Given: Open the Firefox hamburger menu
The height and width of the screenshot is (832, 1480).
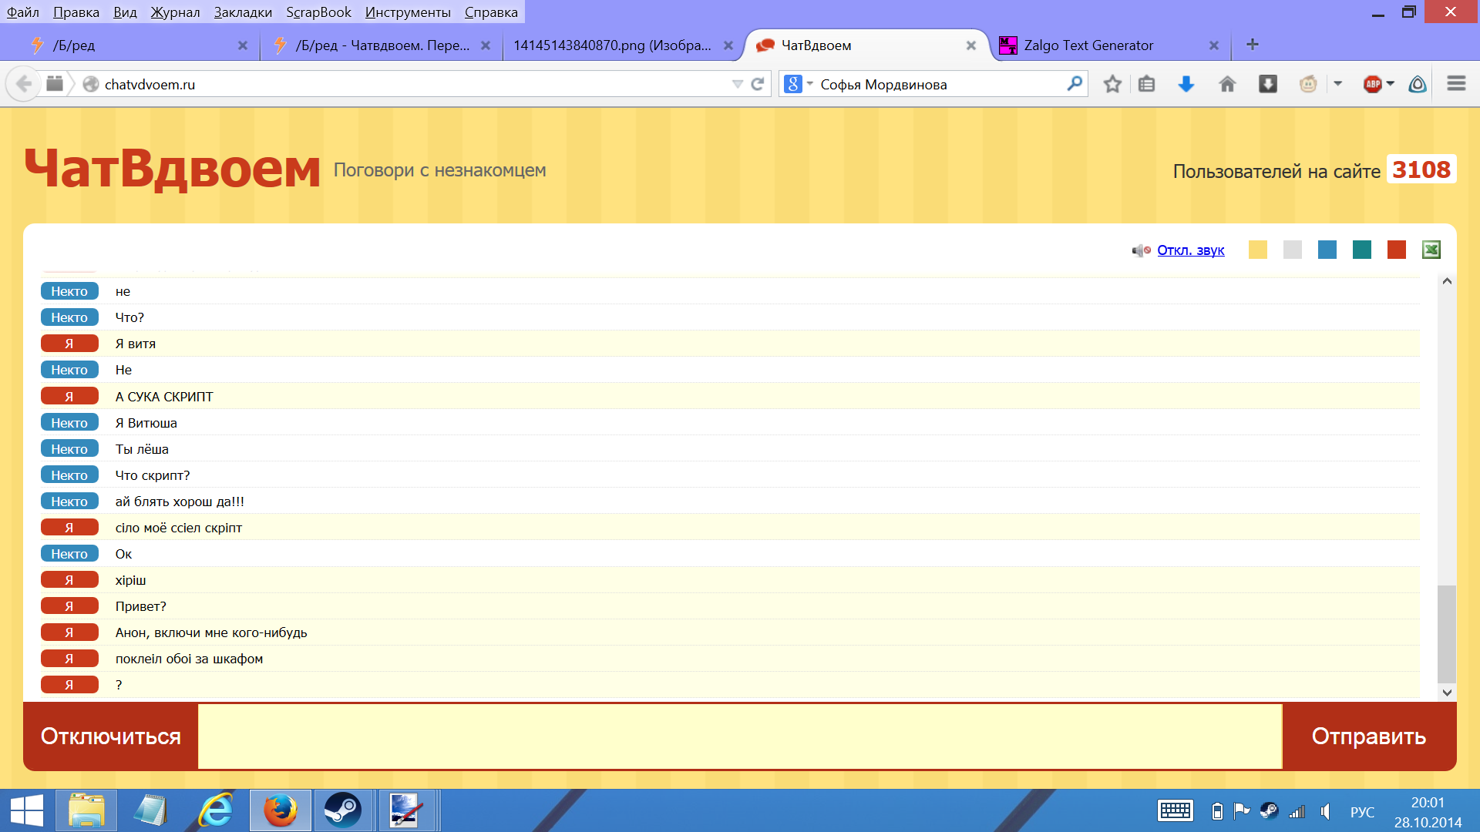Looking at the screenshot, I should click(x=1456, y=83).
